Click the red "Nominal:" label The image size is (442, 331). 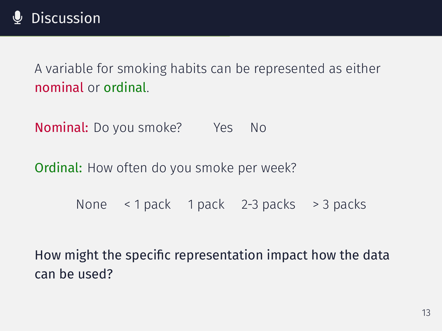pyautogui.click(x=61, y=128)
